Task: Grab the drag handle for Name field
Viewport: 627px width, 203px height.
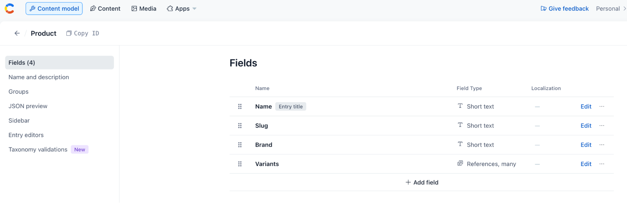Action: tap(240, 106)
